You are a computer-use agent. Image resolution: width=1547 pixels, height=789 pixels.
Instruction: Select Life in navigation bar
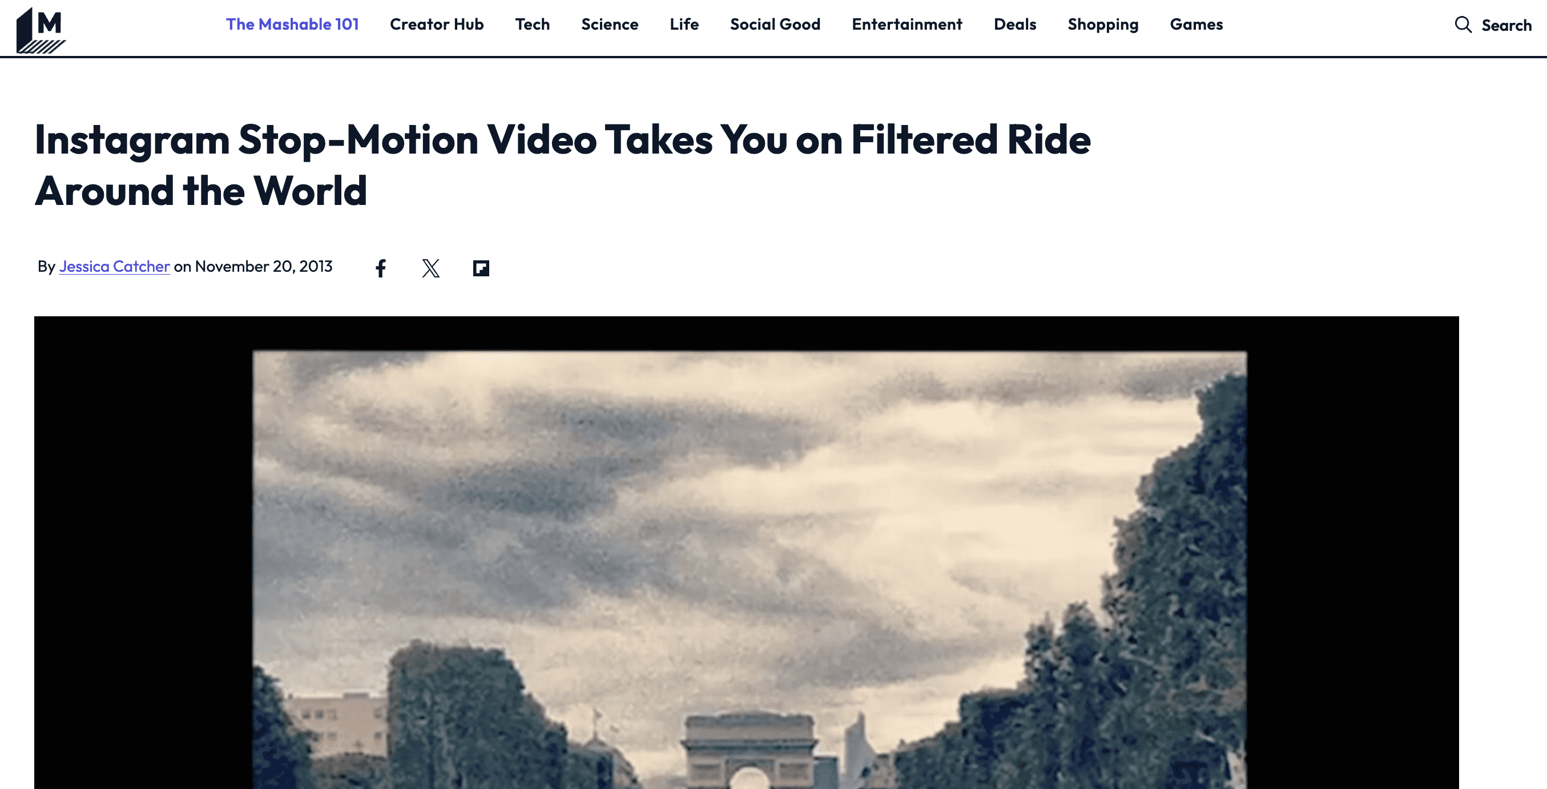(x=684, y=24)
